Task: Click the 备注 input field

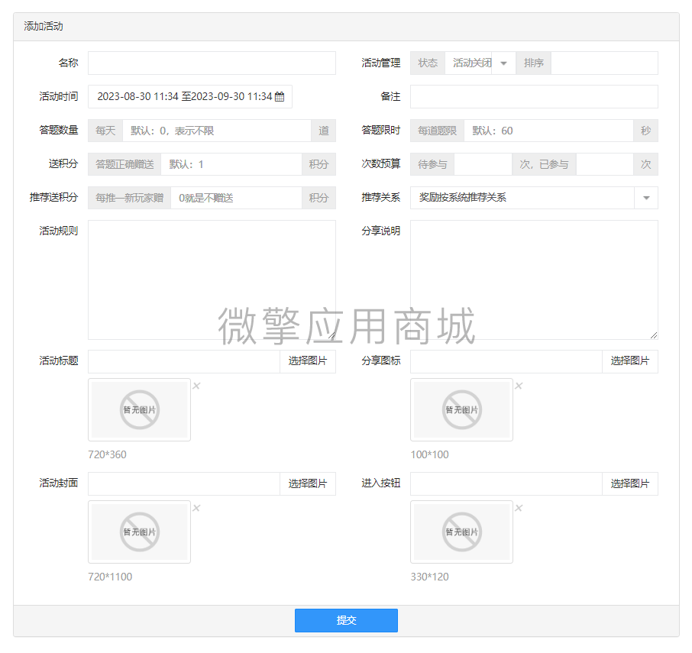Action: [534, 97]
